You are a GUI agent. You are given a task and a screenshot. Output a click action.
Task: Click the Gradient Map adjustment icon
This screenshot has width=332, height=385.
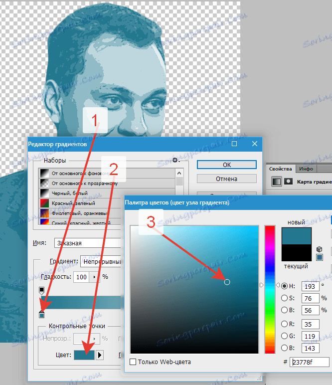click(x=276, y=182)
